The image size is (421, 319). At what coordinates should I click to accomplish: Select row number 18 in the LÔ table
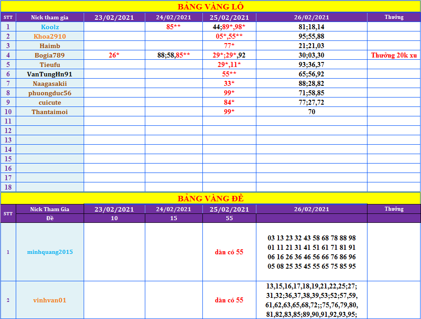pyautogui.click(x=9, y=187)
